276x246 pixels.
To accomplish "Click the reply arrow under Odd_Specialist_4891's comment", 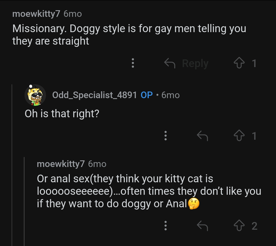I will pos(202,136).
